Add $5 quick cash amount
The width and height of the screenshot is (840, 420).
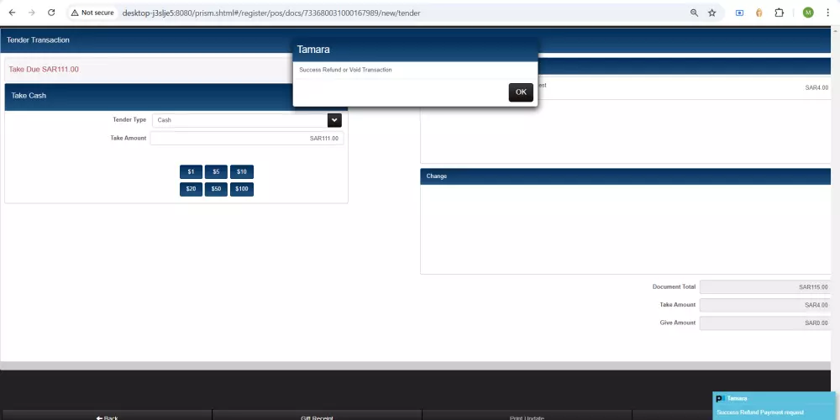click(x=216, y=172)
